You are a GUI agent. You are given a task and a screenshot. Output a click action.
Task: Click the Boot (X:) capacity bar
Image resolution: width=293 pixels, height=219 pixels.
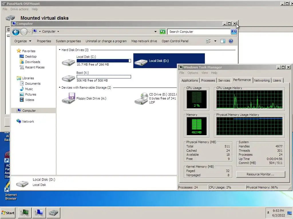104,76
